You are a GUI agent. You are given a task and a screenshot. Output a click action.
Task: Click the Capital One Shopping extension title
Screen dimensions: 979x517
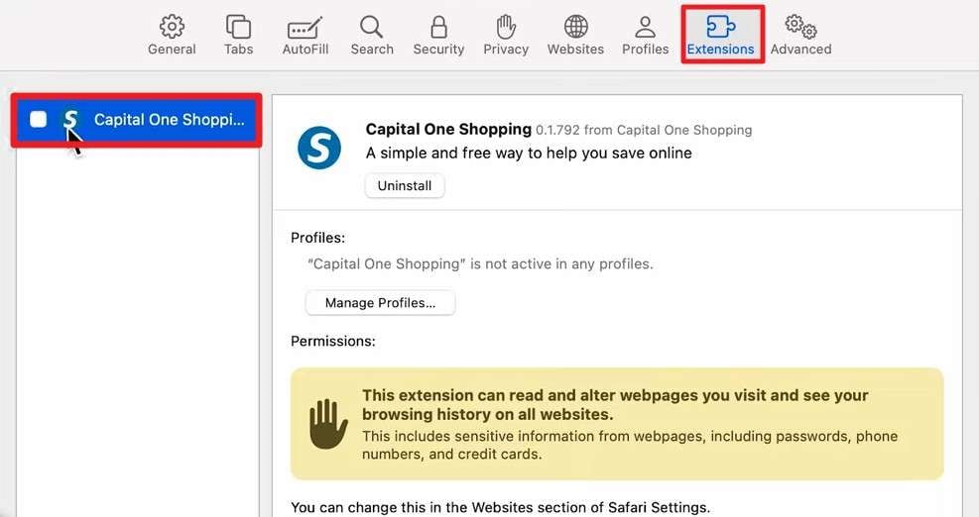pyautogui.click(x=448, y=129)
